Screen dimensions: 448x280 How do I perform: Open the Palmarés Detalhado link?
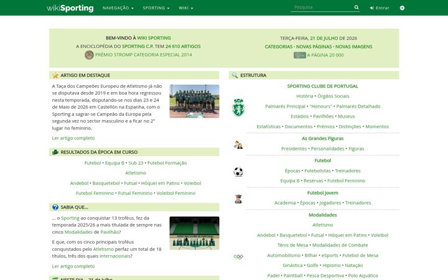tap(358, 106)
